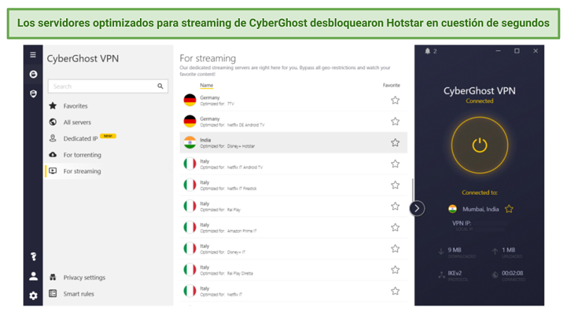
Task: Collapse the server list with the arrow button
Action: click(x=417, y=208)
